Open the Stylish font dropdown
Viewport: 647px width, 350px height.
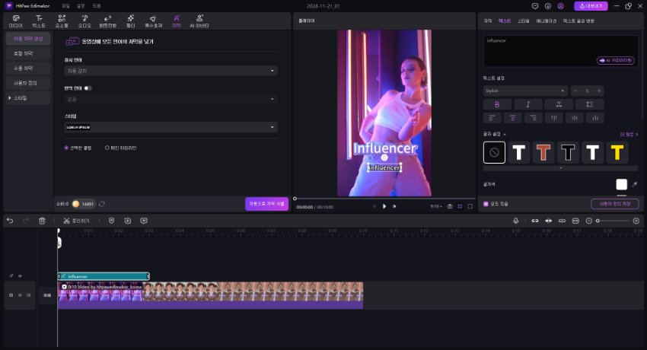[525, 91]
